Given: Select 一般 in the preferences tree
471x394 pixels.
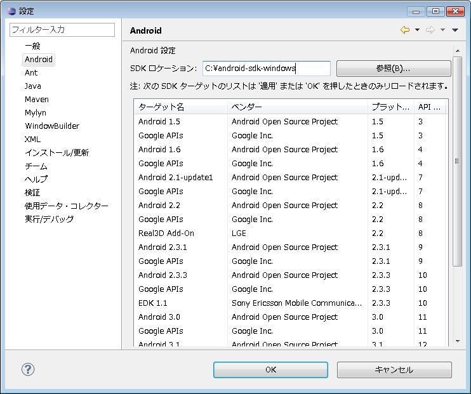Looking at the screenshot, I should (32, 46).
